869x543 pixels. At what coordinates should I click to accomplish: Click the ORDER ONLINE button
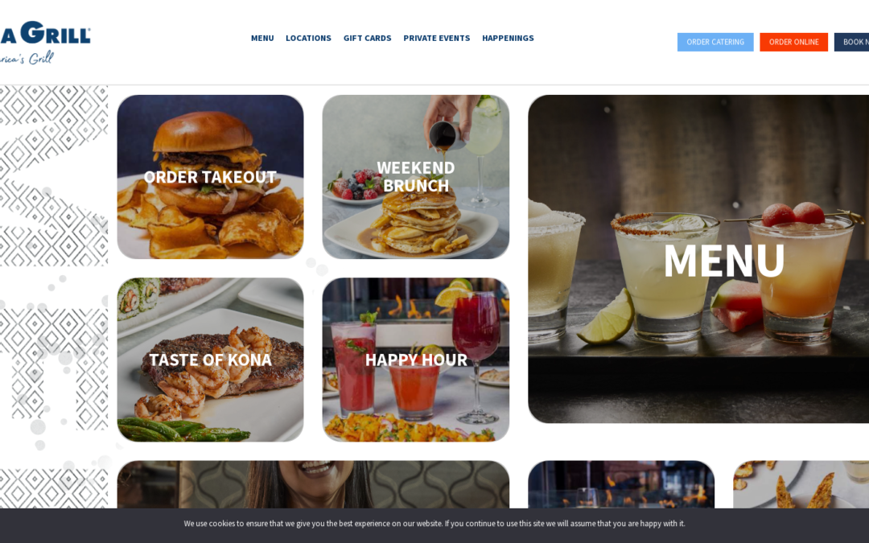793,42
